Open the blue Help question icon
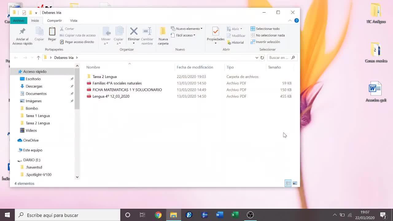Screen dimensions: 393x221 296,21
